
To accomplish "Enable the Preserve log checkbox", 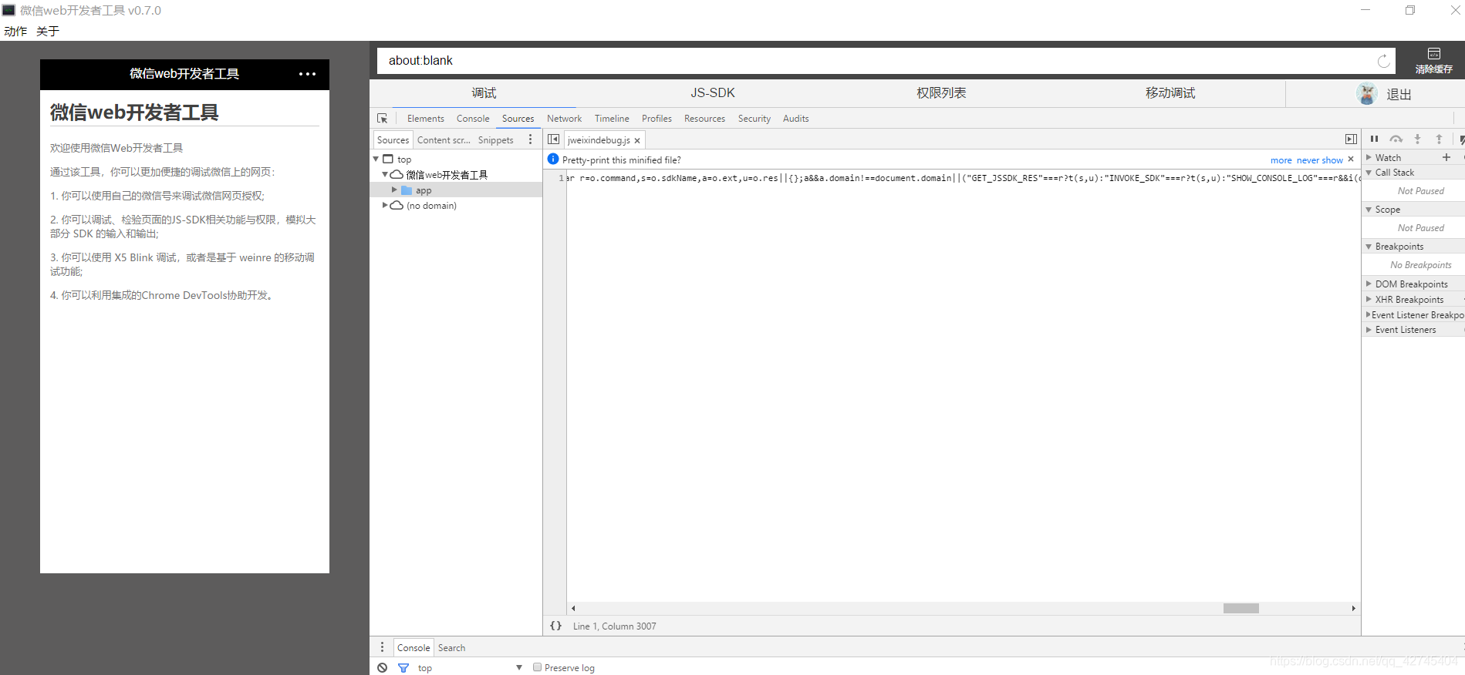I will point(538,667).
